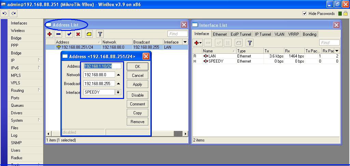Switch to the Ethernet tab
The width and height of the screenshot is (350, 166).
[220, 34]
